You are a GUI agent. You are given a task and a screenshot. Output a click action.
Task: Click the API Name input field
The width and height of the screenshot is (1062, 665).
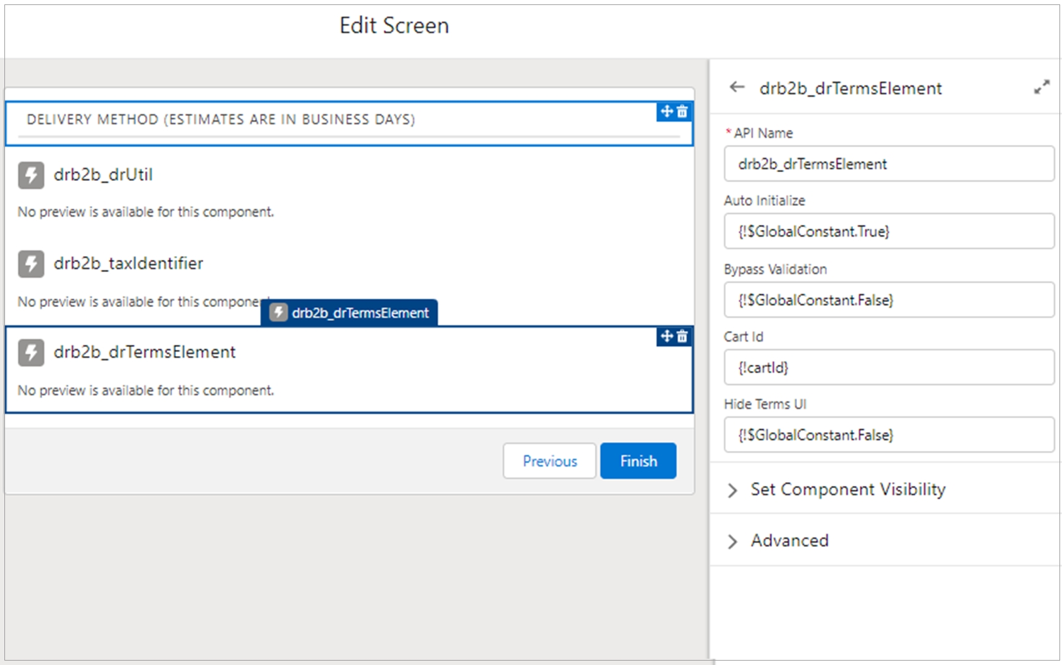pyautogui.click(x=888, y=164)
